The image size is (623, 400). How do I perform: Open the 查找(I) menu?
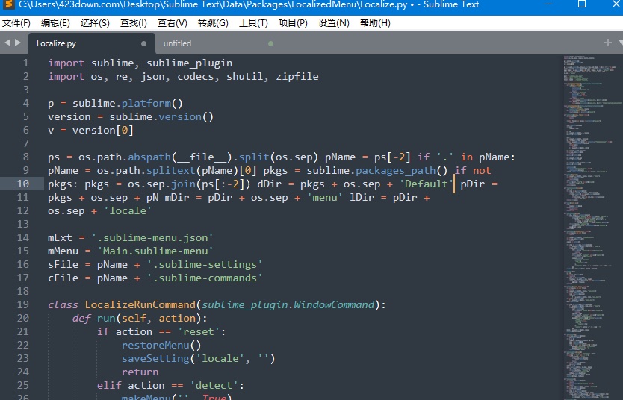(134, 23)
